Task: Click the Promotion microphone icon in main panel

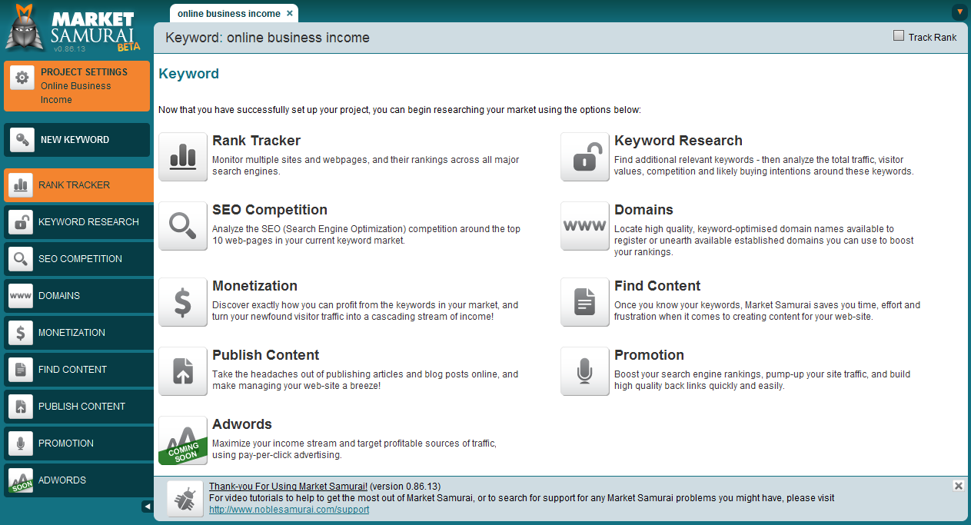Action: (585, 371)
